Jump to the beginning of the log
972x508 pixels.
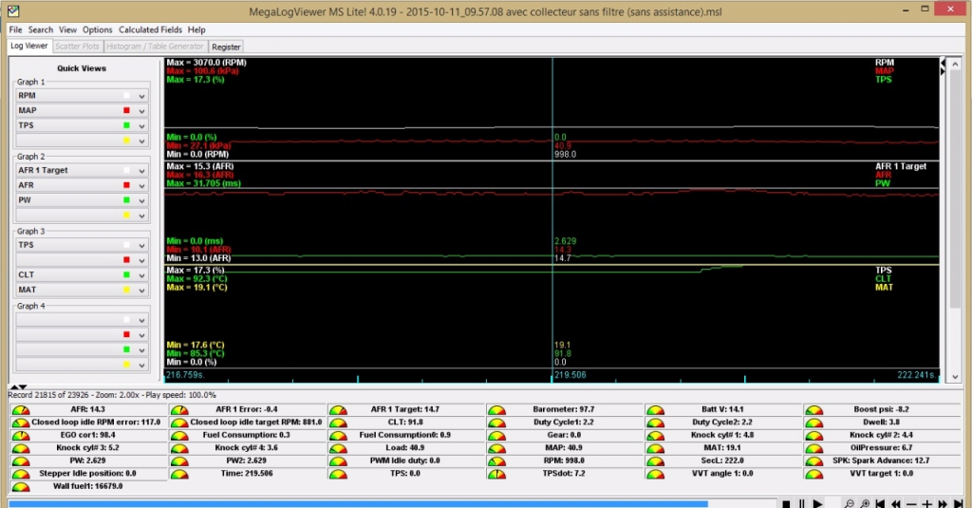[880, 503]
